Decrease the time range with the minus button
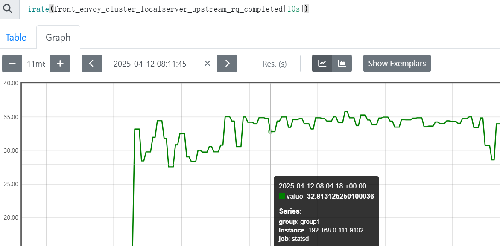 click(12, 64)
